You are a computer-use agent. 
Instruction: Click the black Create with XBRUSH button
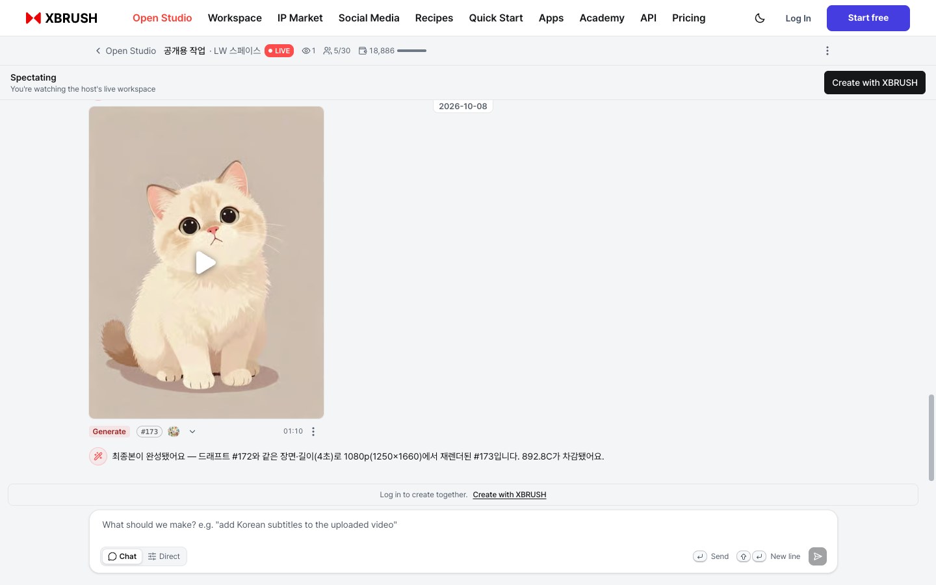(x=875, y=83)
